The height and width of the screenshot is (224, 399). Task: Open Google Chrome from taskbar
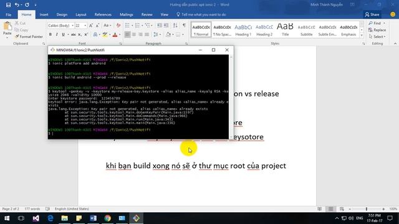107,218
